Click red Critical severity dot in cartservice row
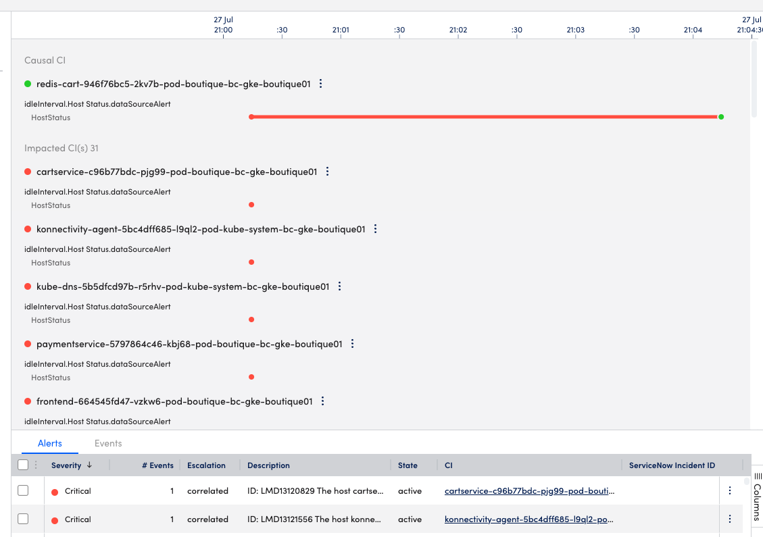763x537 pixels. tap(55, 492)
